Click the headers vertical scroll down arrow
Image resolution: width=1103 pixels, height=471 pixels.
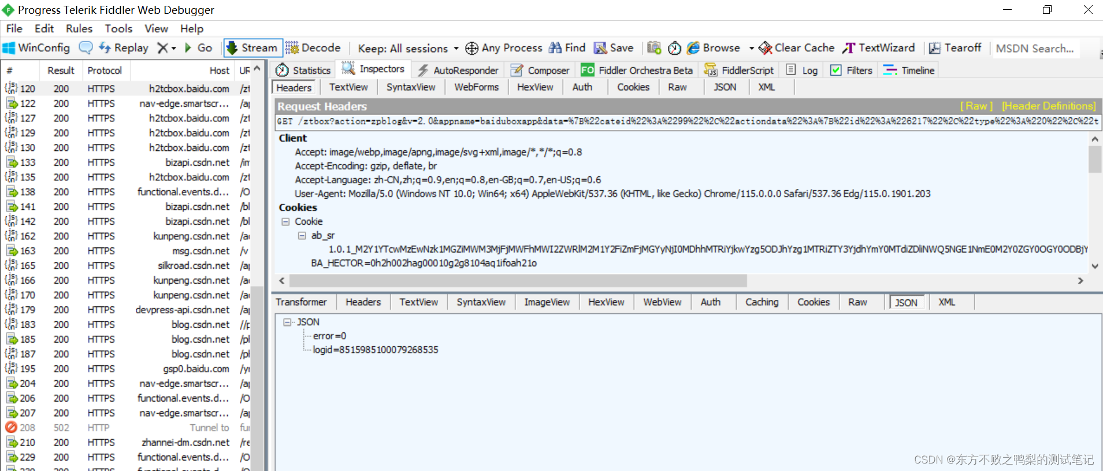coord(1095,266)
